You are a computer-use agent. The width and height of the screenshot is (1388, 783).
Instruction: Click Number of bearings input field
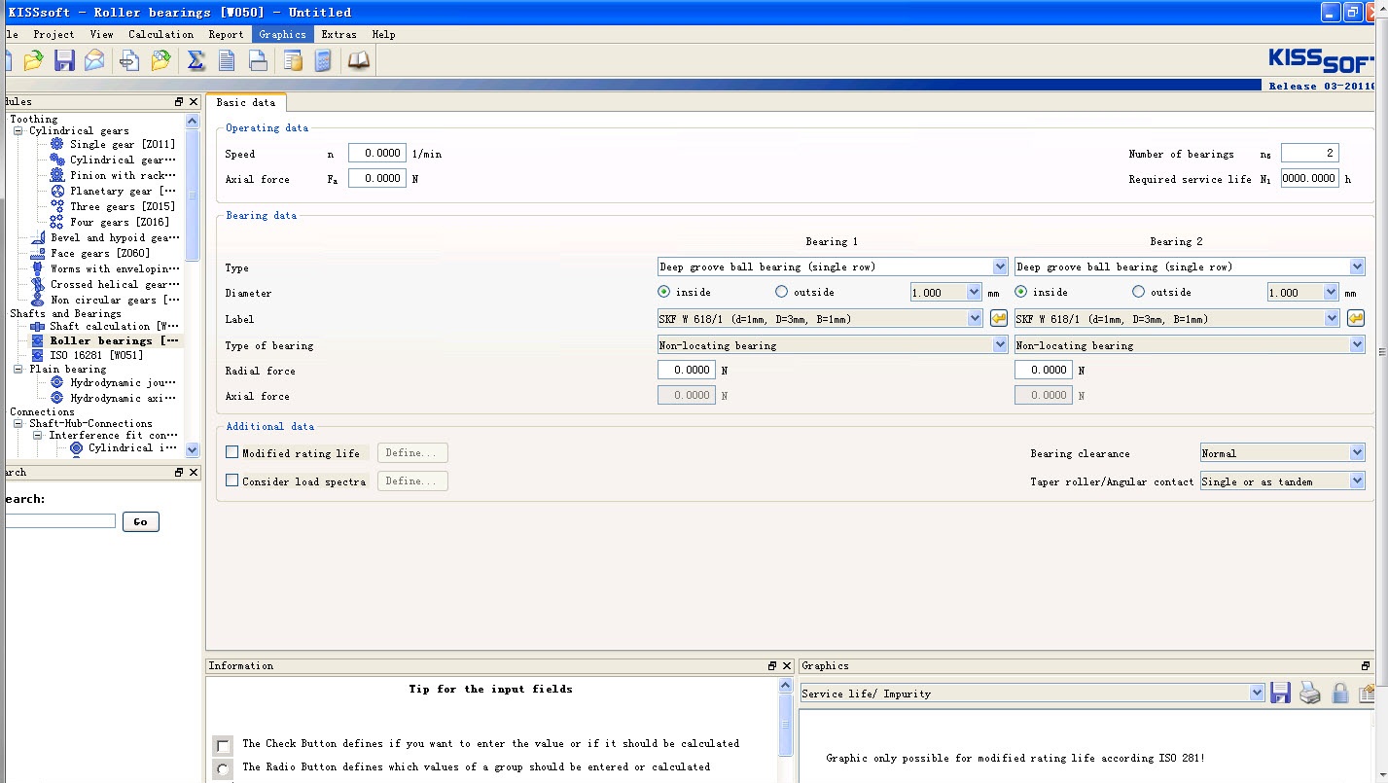point(1310,153)
